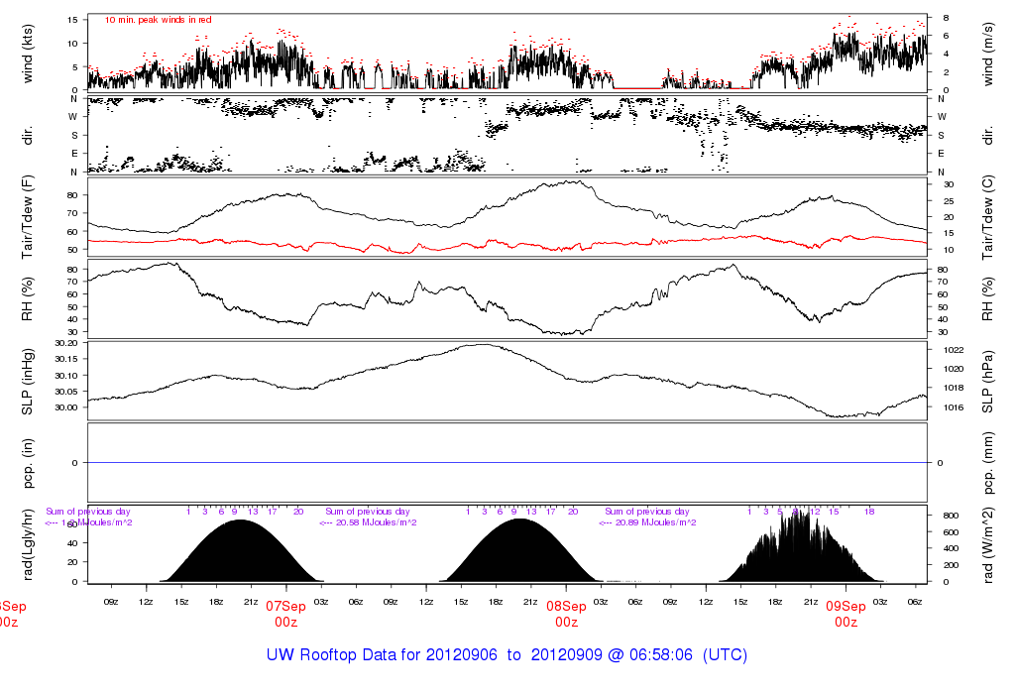Select the 'Tair/Tdew (C)' axis label
The height and width of the screenshot is (694, 1015).
pos(988,217)
